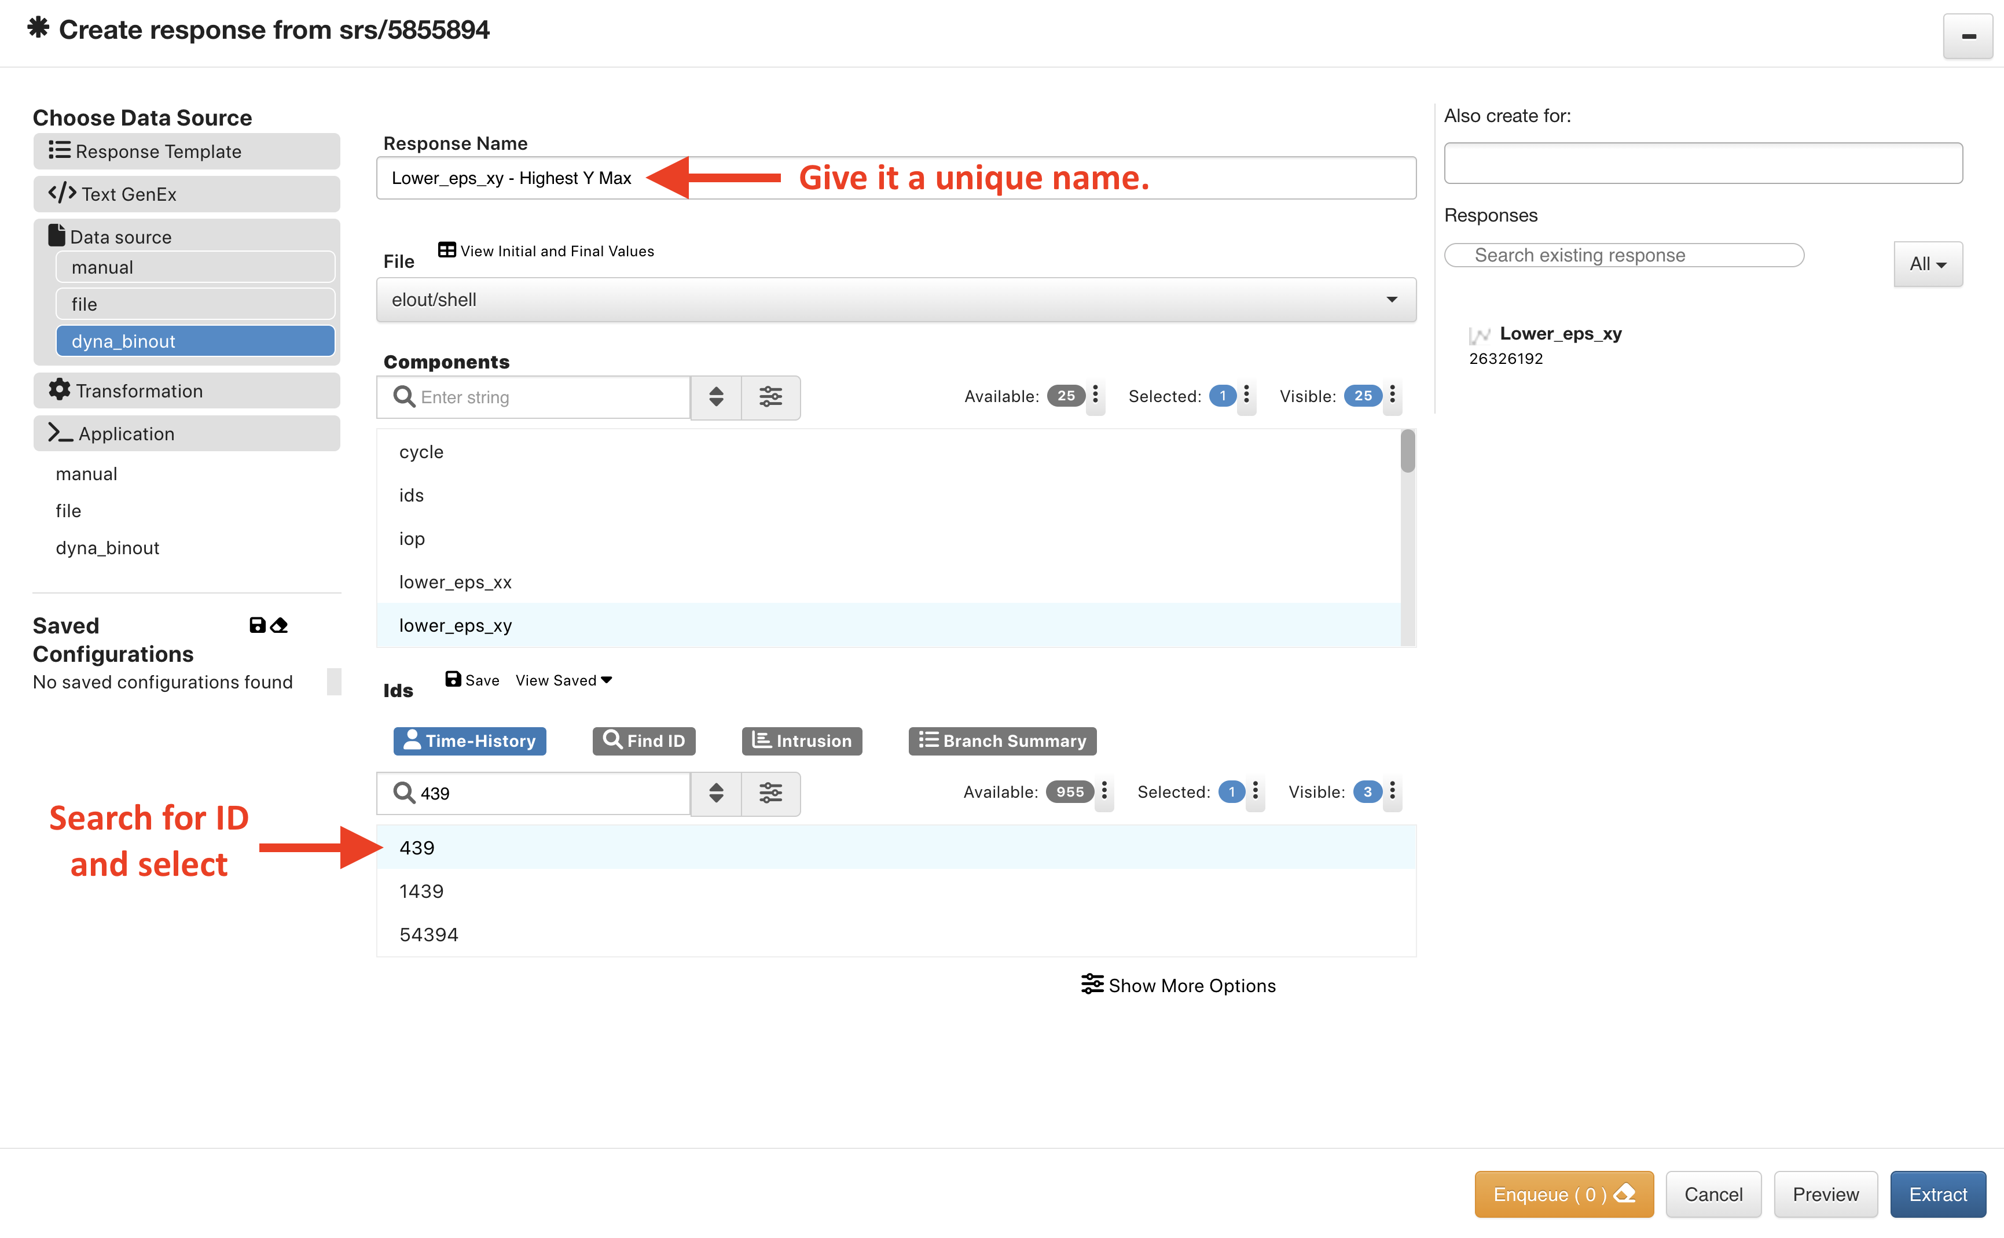Switch to the Find ID tab

(x=644, y=740)
